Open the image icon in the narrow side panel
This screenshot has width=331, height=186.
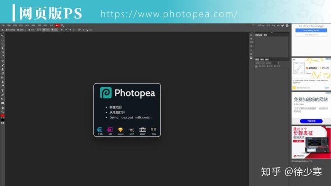(x=251, y=57)
